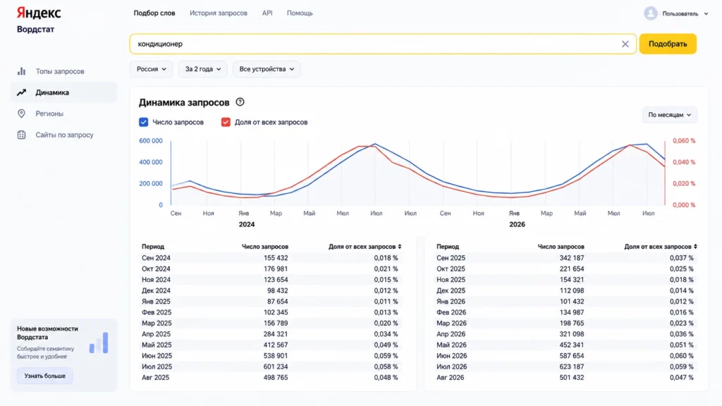Click the 0,011 % share for Янв 2025
This screenshot has height=406, width=722.
point(386,302)
